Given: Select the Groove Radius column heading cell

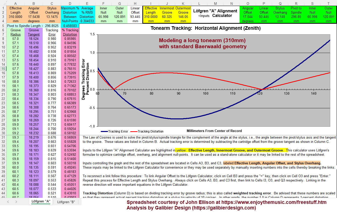Looking at the screenshot, I should 16,32.
